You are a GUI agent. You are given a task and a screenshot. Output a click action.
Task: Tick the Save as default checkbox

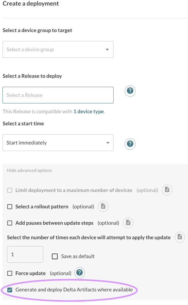click(x=55, y=256)
